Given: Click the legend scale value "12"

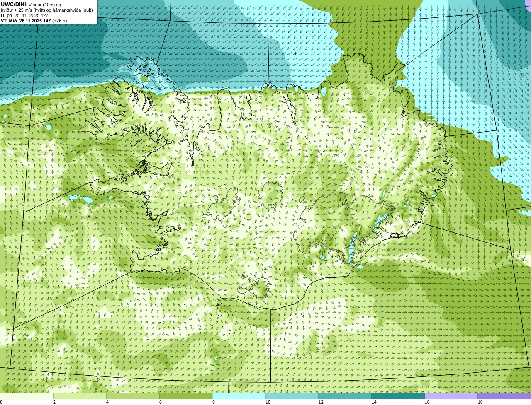Looking at the screenshot, I should [321, 402].
